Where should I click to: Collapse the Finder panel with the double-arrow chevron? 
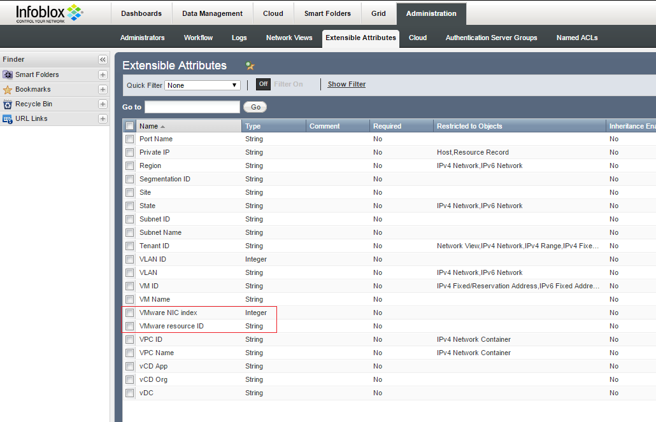pyautogui.click(x=103, y=59)
